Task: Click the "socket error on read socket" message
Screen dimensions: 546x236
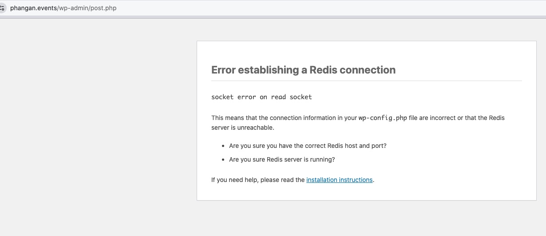Action: 261,97
